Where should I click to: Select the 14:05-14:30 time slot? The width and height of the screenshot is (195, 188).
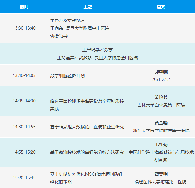click(x=24, y=101)
